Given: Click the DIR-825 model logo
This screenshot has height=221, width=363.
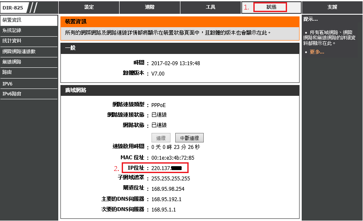Looking at the screenshot, I should 15,7.
